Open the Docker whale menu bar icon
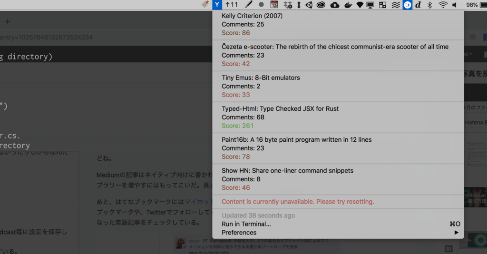487x254 pixels. click(348, 5)
